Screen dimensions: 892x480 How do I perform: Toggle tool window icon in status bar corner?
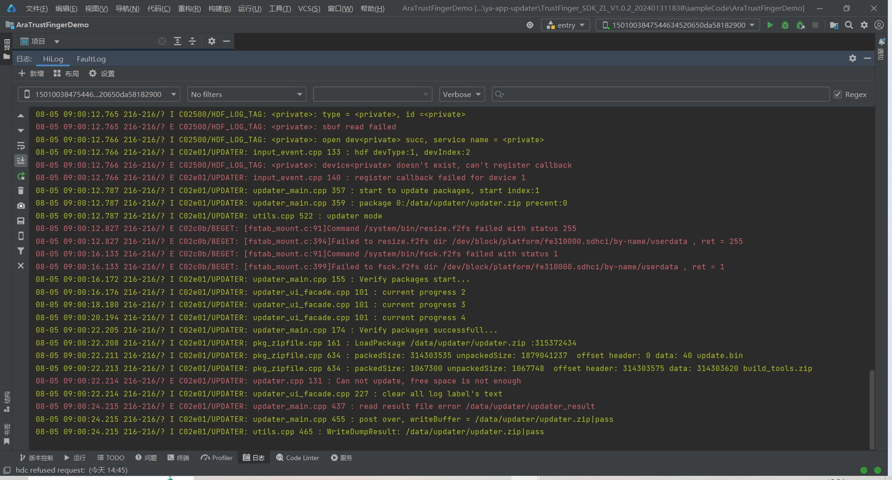point(6,470)
